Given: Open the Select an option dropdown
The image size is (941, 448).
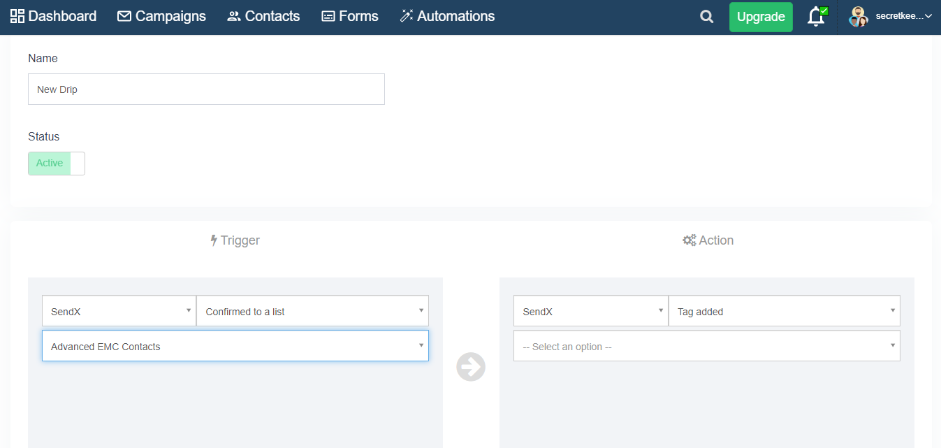Looking at the screenshot, I should coord(707,346).
